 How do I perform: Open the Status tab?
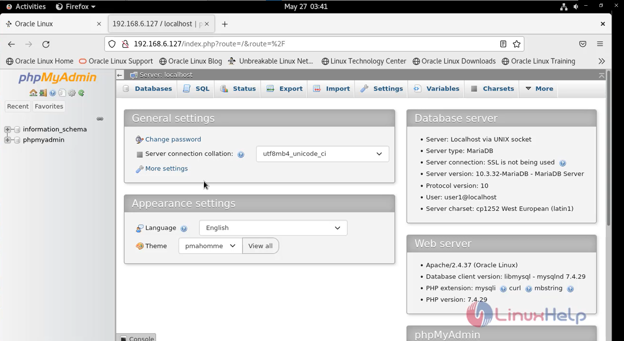point(238,89)
